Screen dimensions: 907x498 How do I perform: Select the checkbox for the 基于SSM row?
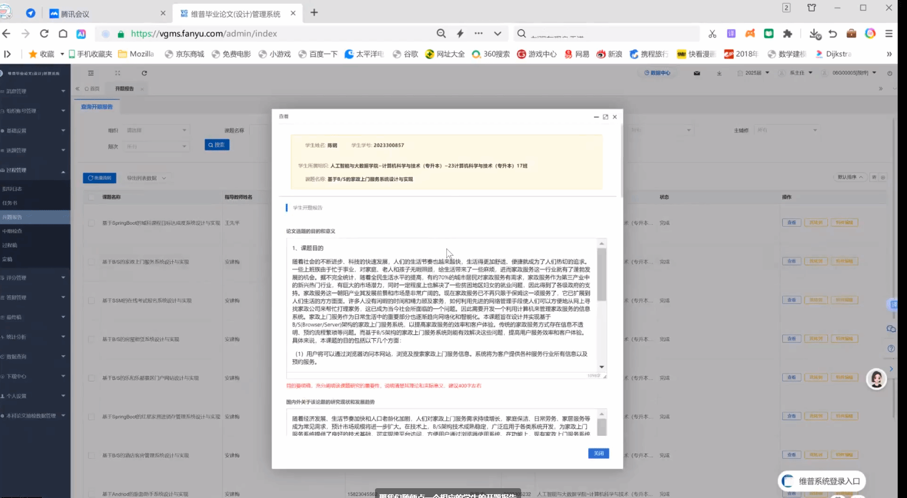coord(92,301)
